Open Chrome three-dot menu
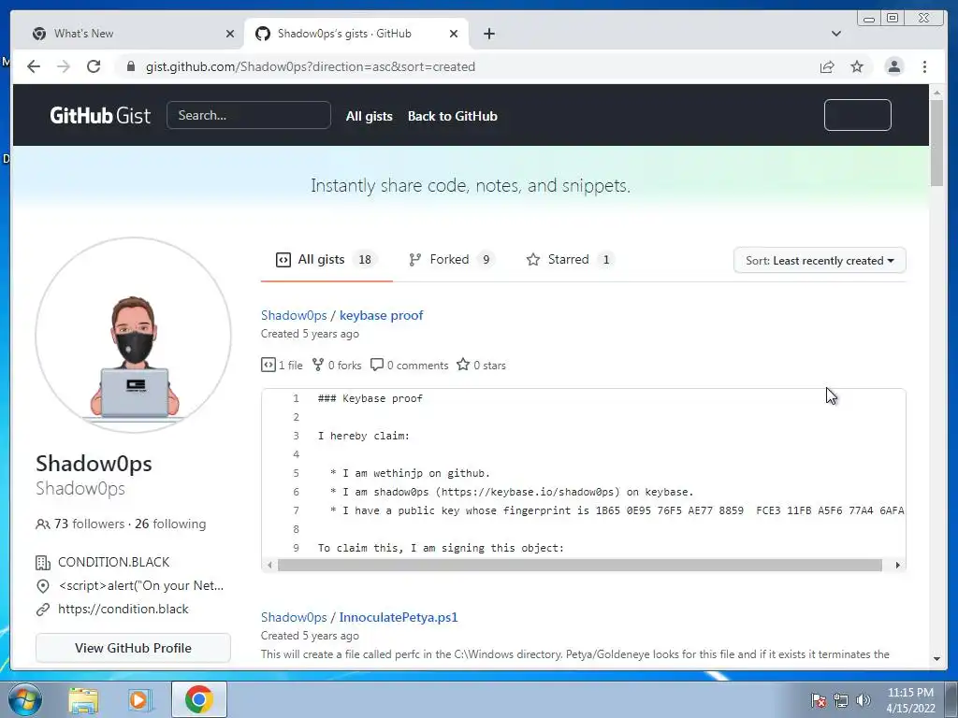This screenshot has width=958, height=718. pos(924,66)
